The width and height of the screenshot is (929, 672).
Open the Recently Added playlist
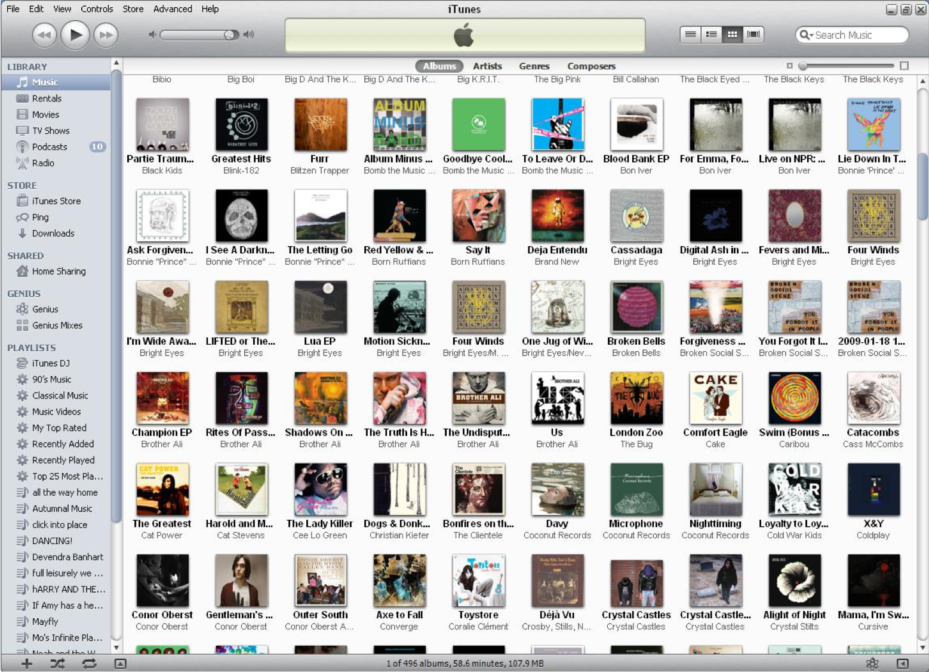[x=63, y=444]
